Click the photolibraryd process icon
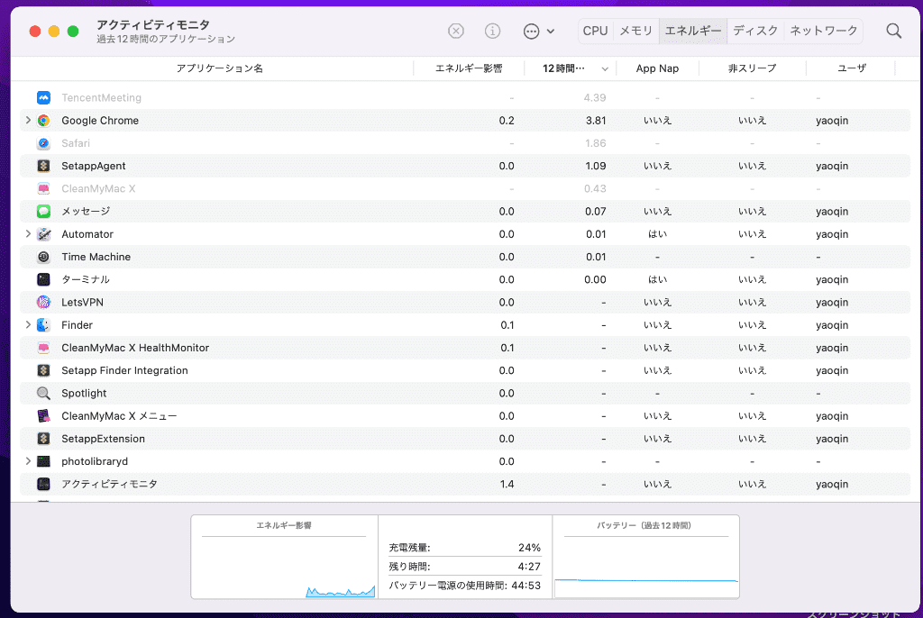The image size is (923, 618). (x=43, y=461)
